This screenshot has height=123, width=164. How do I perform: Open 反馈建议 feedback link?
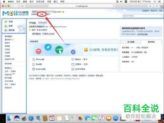coord(146,11)
